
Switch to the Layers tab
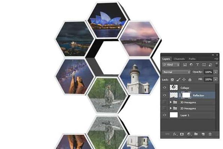(166, 59)
